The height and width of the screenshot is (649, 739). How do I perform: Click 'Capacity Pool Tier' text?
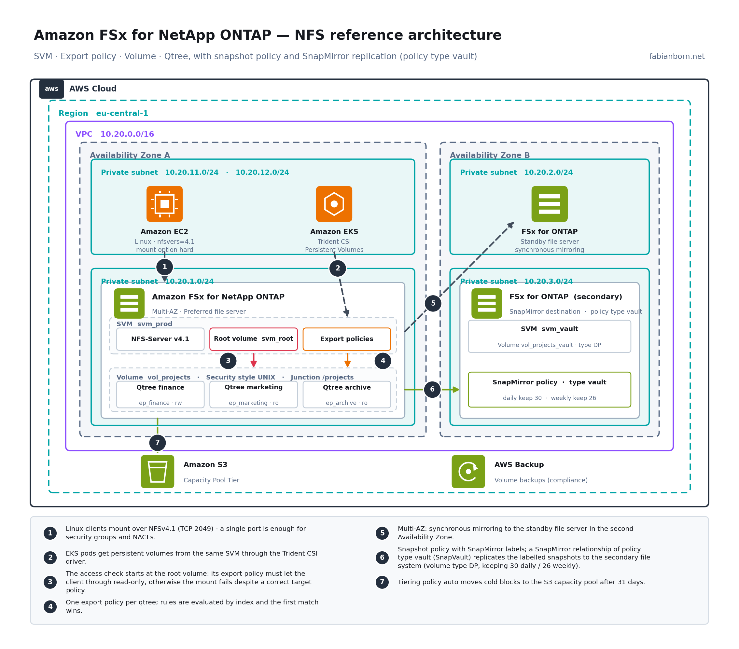[212, 480]
